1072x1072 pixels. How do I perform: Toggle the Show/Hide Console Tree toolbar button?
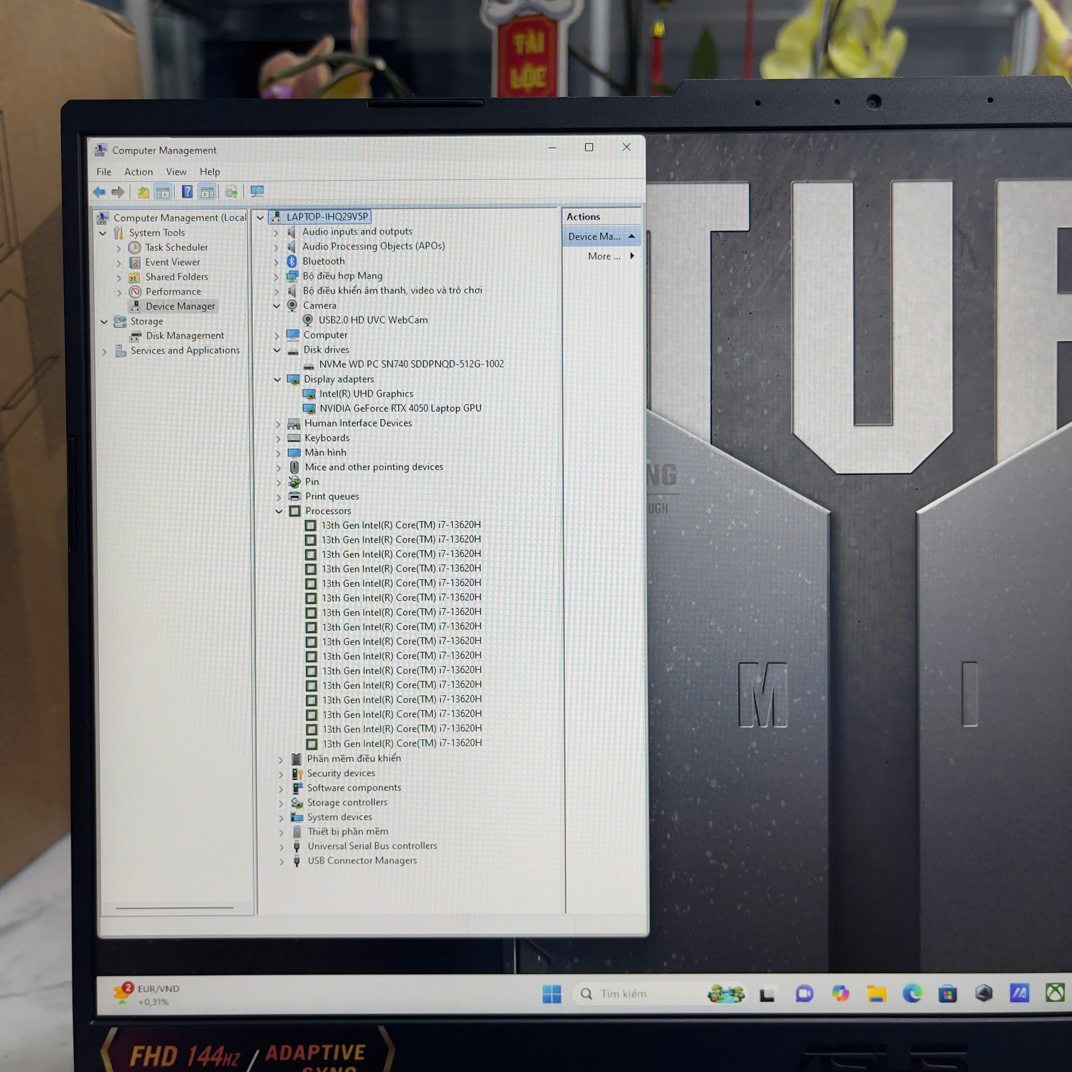pos(163,193)
